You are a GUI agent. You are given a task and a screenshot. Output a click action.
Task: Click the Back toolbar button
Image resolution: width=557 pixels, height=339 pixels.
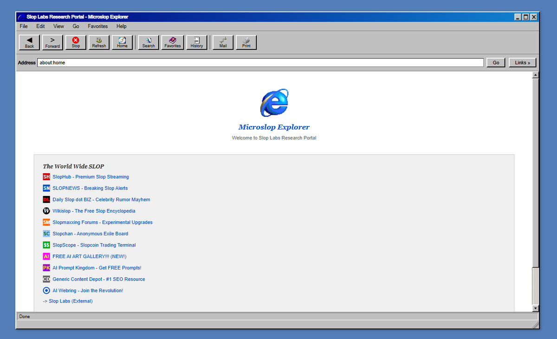[29, 43]
